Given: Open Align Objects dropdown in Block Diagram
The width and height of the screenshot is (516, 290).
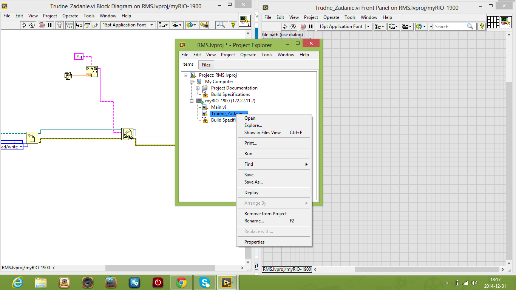Looking at the screenshot, I should point(164,25).
